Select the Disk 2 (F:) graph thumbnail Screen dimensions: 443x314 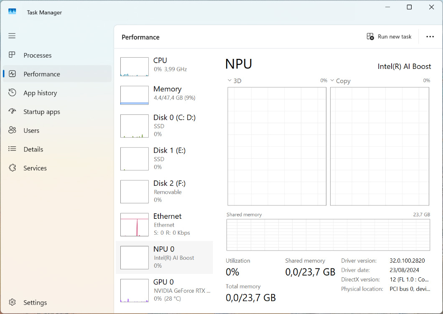click(135, 192)
